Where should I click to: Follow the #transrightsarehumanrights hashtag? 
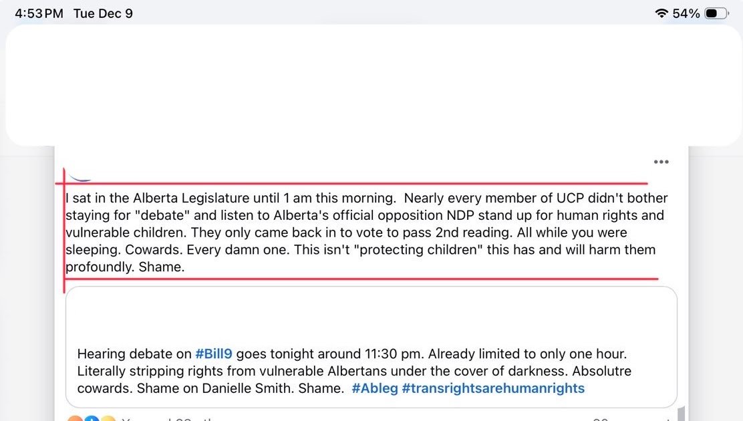[x=493, y=388]
